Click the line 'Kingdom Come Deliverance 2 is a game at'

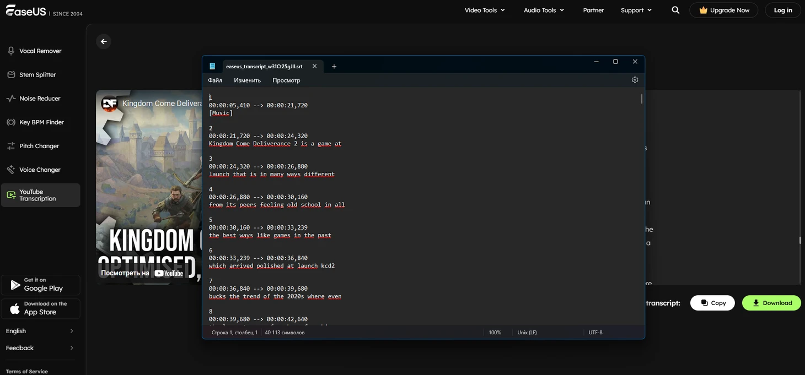point(275,144)
